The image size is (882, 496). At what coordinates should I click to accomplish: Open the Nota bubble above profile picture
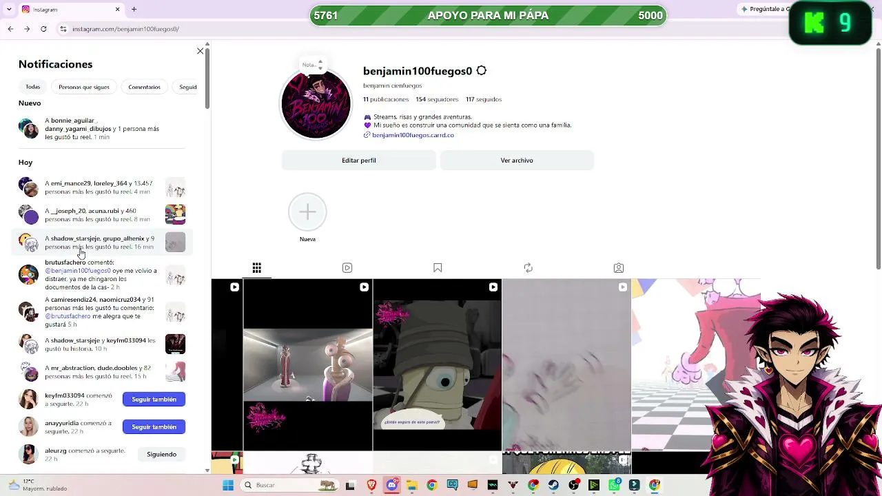312,65
